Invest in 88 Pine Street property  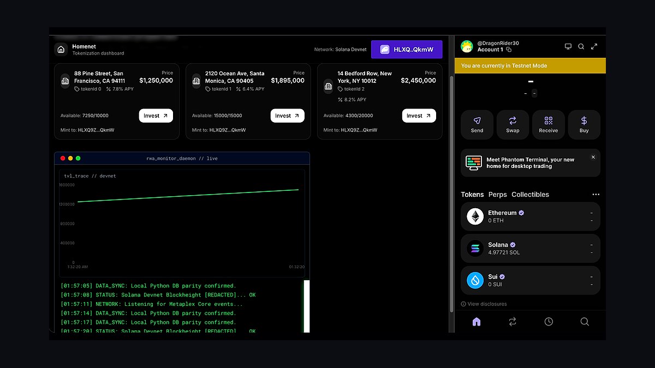pos(156,116)
